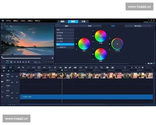This screenshot has width=156, height=125.
Task: Open the title text (T) tool
Action: point(101,67)
